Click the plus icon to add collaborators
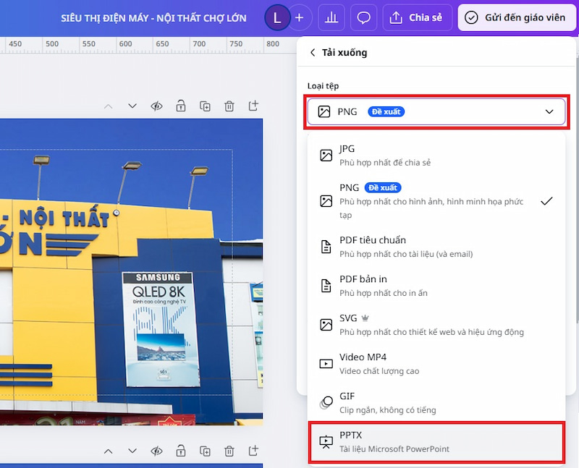 point(300,17)
